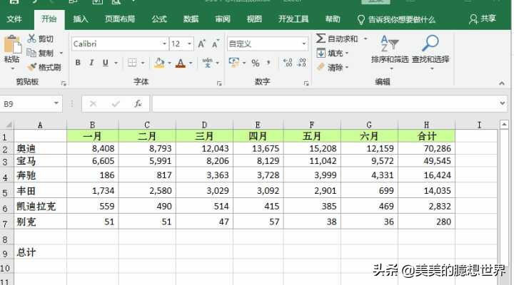514x285 pixels.
Task: Open the Number group dialog launcher
Action: (306, 83)
